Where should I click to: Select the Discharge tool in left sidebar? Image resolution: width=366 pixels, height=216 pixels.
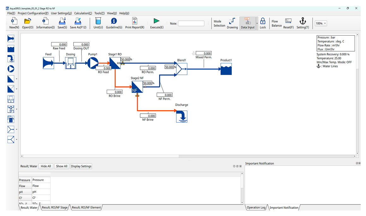[11, 59]
